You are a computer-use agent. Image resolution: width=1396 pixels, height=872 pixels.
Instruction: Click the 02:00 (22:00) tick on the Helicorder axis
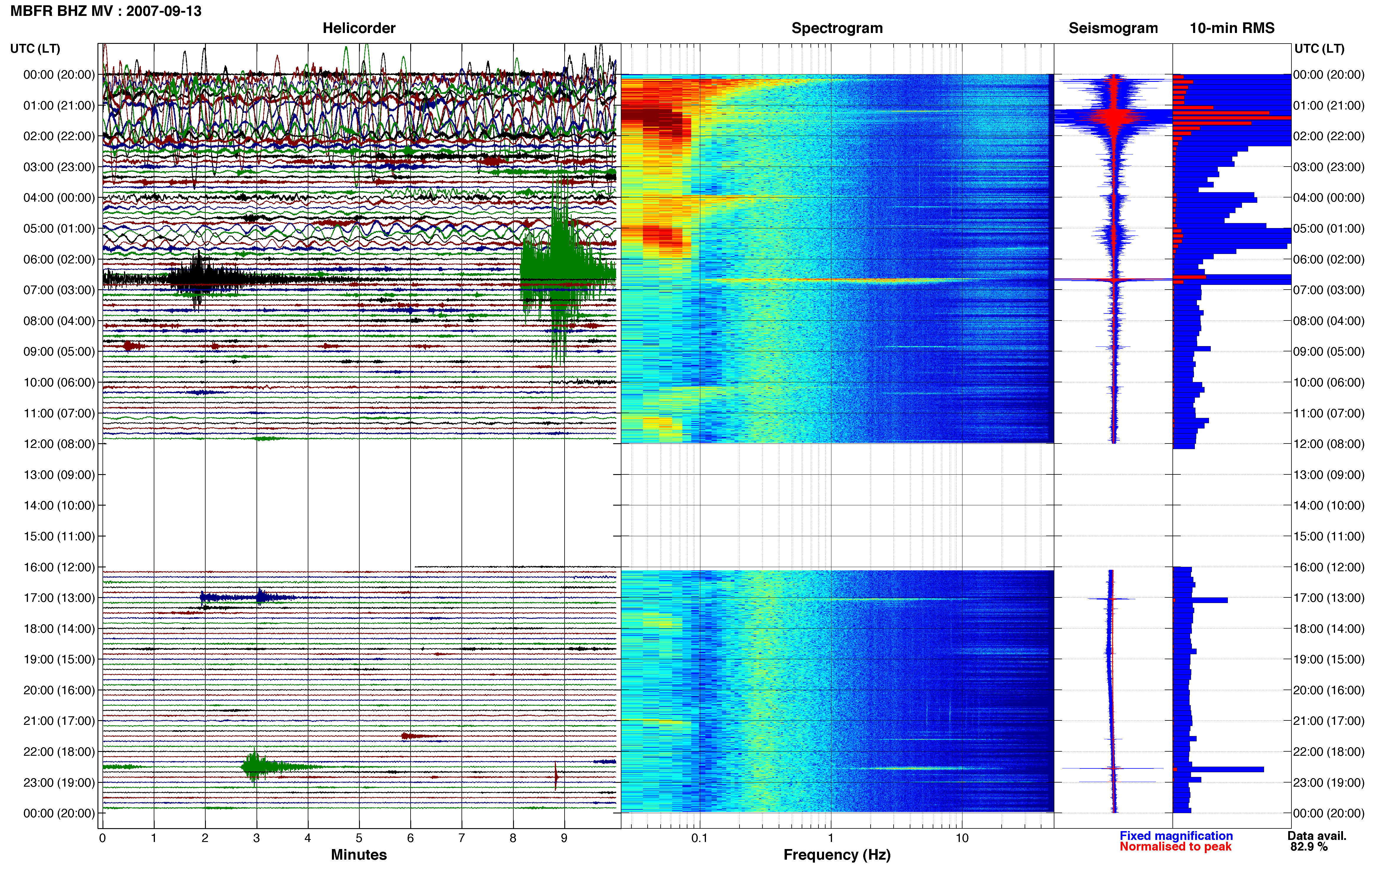59,136
